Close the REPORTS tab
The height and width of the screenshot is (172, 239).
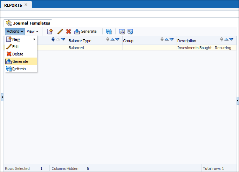26,5
